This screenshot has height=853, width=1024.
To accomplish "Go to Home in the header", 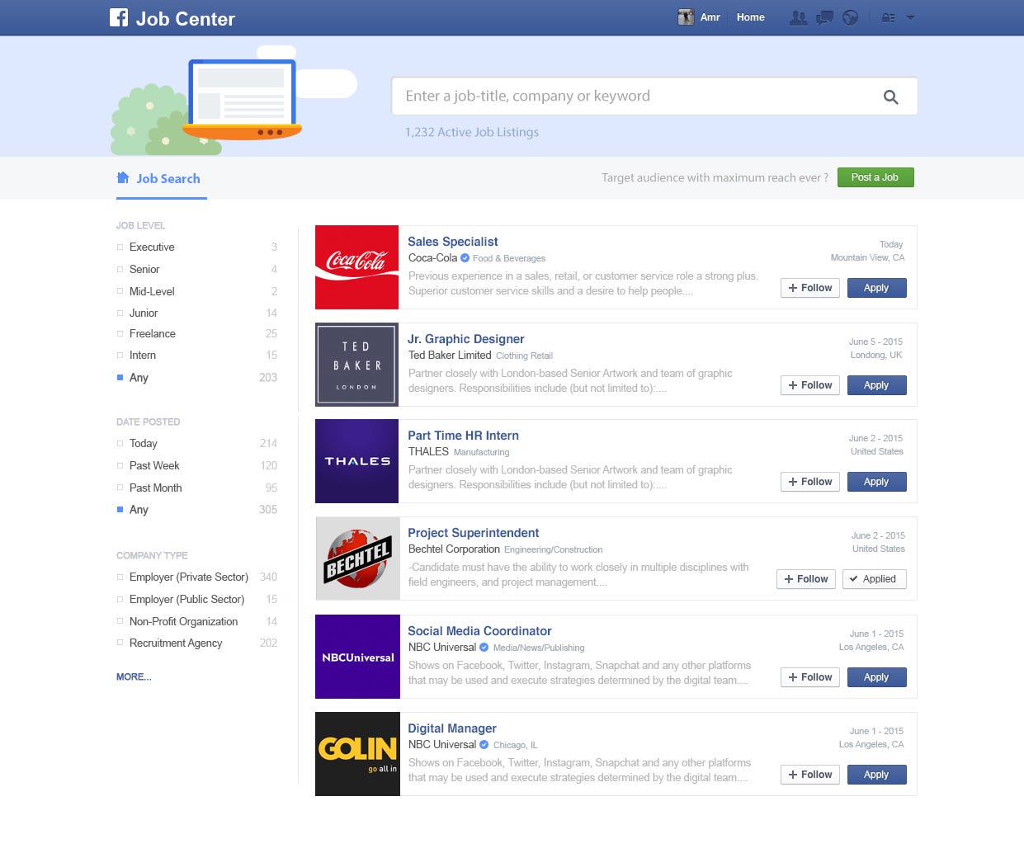I will pos(751,17).
